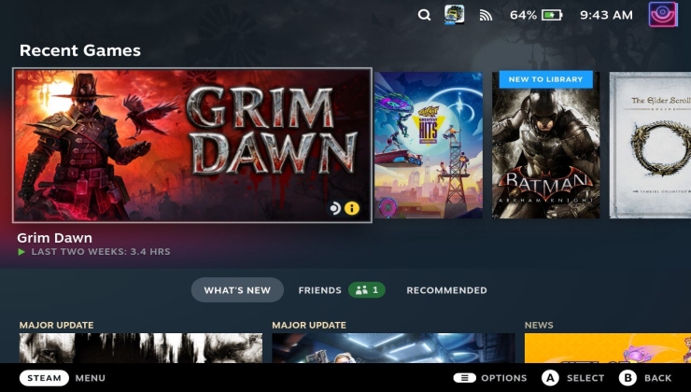Click the New to Library label
Image resolution: width=691 pixels, height=392 pixels.
pyautogui.click(x=545, y=79)
